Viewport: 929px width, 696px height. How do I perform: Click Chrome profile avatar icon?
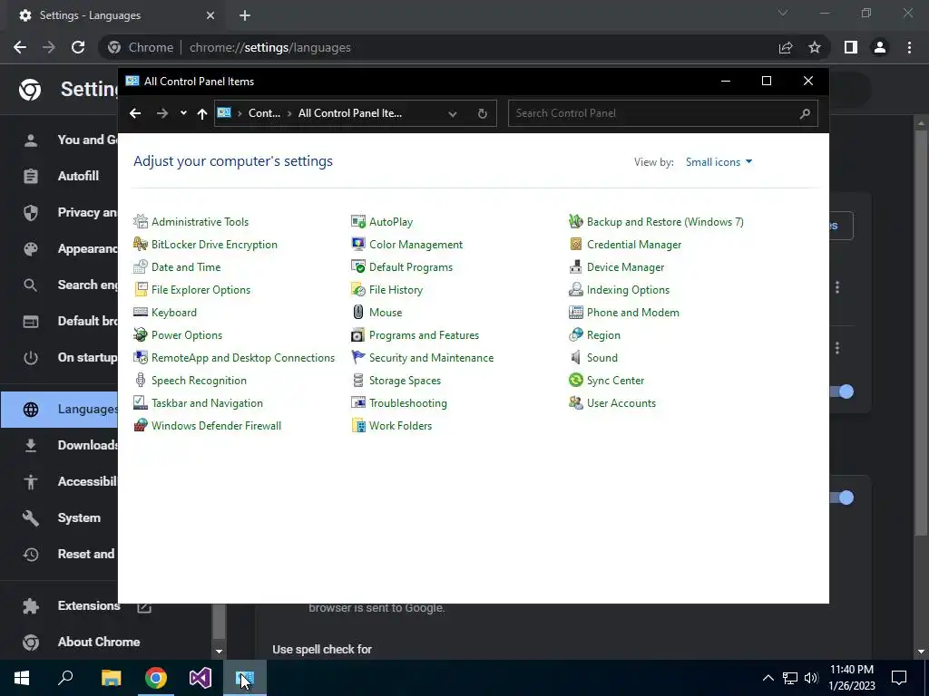pyautogui.click(x=880, y=47)
